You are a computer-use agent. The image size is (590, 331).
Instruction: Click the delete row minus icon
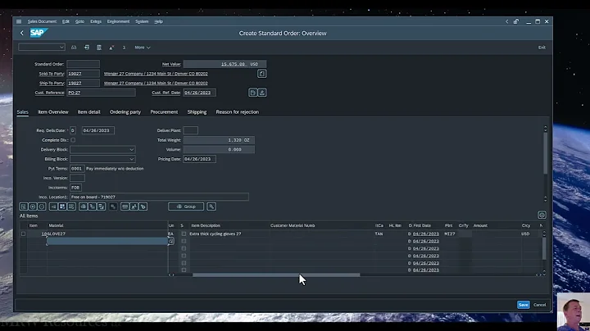pyautogui.click(x=42, y=206)
